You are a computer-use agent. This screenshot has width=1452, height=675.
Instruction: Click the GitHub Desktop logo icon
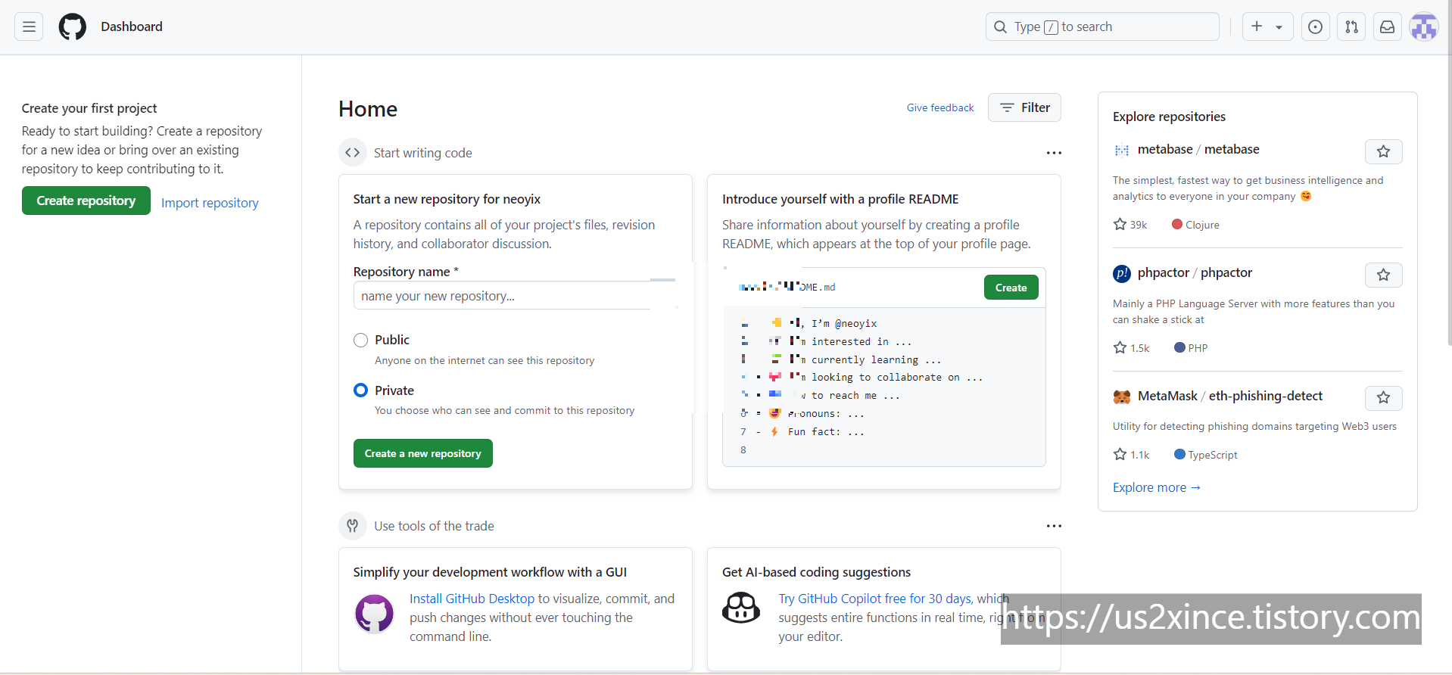[x=375, y=614]
